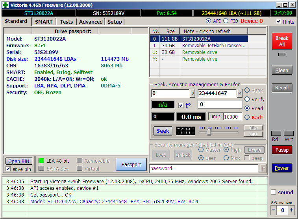Click the Wrt indicator lamp

coord(289,133)
